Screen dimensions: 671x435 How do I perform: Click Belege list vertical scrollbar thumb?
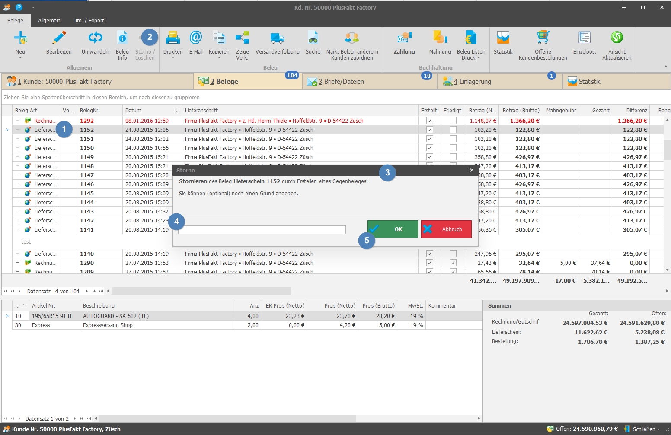(x=667, y=149)
